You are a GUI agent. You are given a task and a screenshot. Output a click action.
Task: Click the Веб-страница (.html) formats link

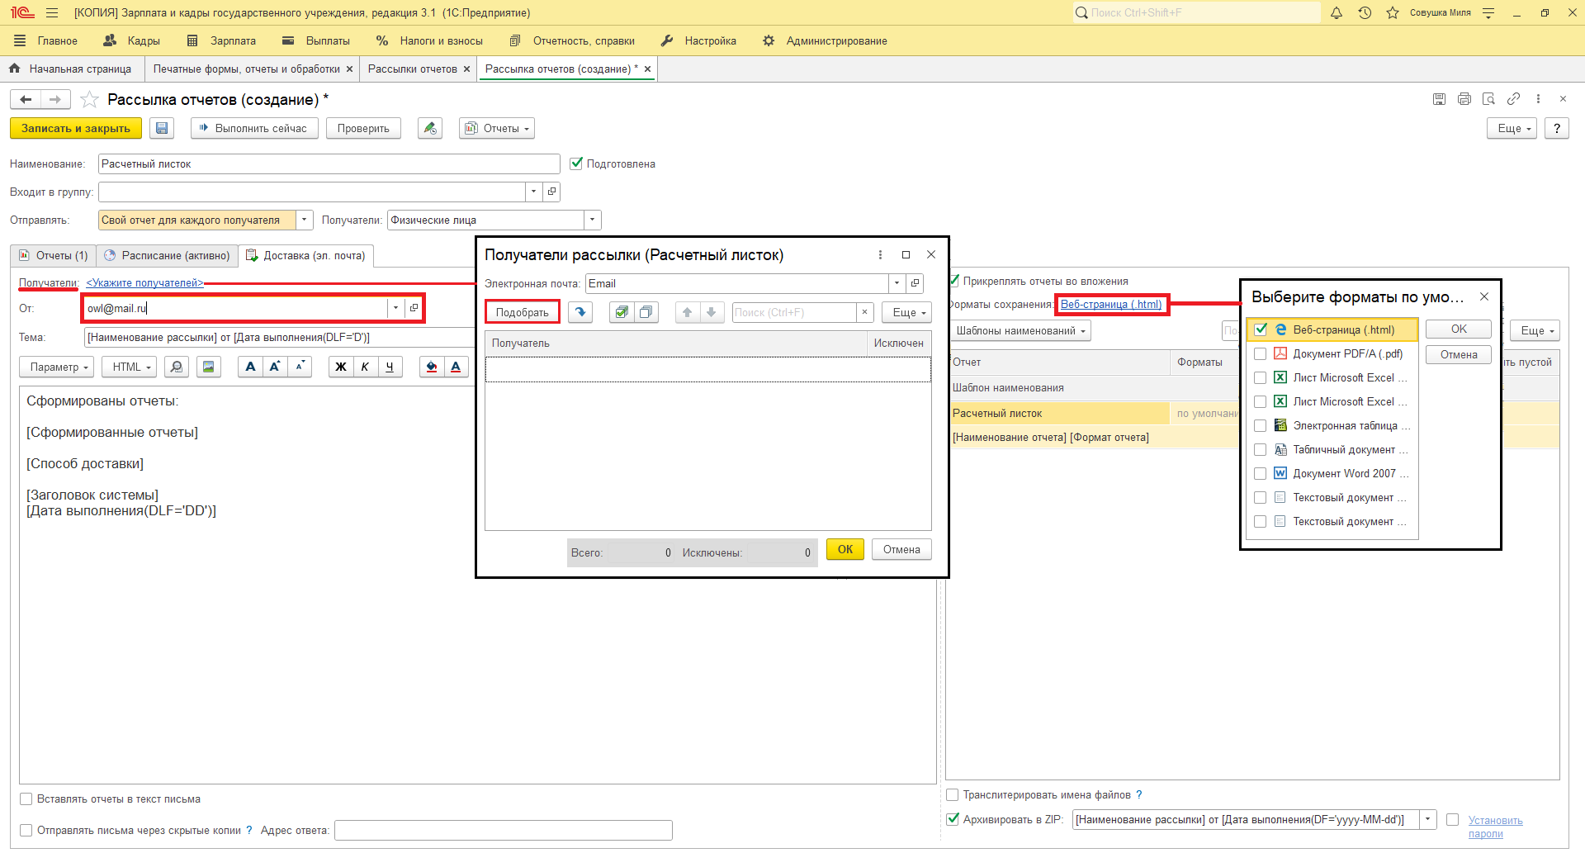tap(1110, 304)
